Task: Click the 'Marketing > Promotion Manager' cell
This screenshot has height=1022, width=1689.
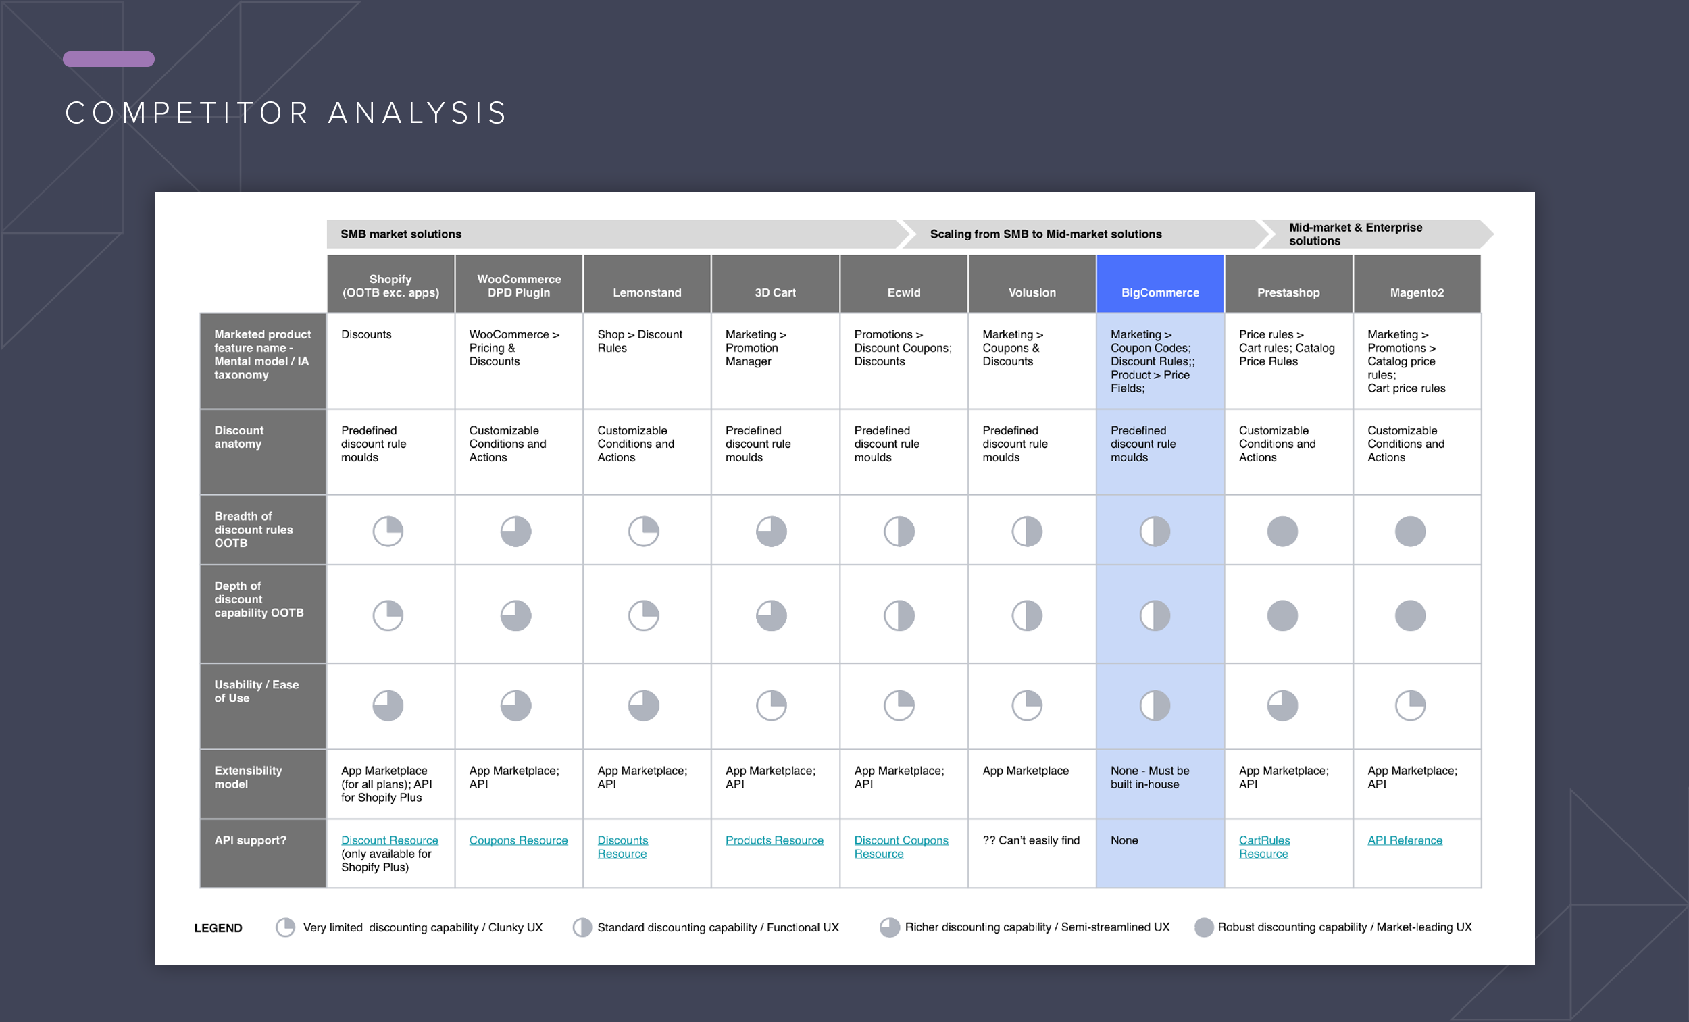Action: click(776, 361)
